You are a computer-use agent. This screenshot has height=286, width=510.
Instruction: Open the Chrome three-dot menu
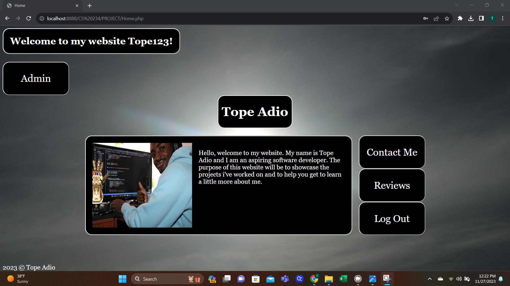tap(503, 18)
